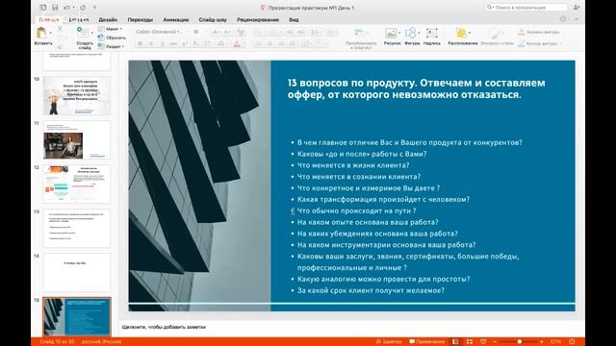Click the Преобразовать в SmartArt icon
This screenshot has height=346, width=616.
[359, 34]
